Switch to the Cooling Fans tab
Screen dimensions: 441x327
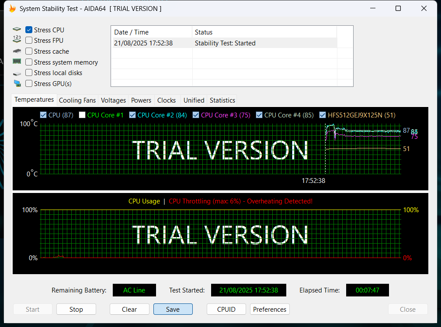click(x=77, y=100)
